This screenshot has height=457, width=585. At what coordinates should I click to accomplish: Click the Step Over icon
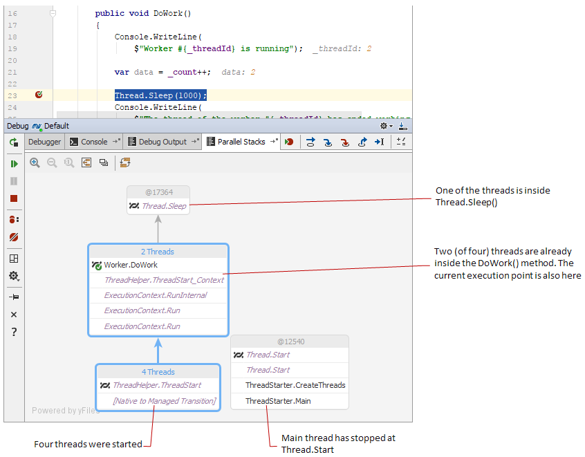(311, 142)
